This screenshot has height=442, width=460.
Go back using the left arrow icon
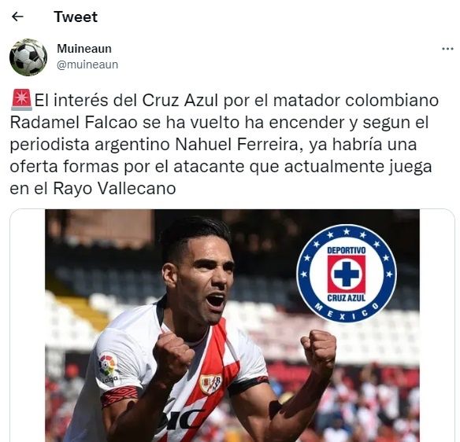tap(17, 17)
